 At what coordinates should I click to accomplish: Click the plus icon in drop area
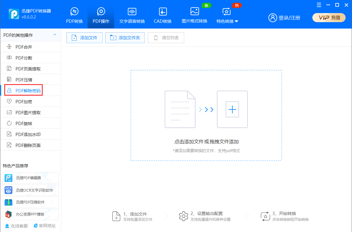(x=232, y=109)
